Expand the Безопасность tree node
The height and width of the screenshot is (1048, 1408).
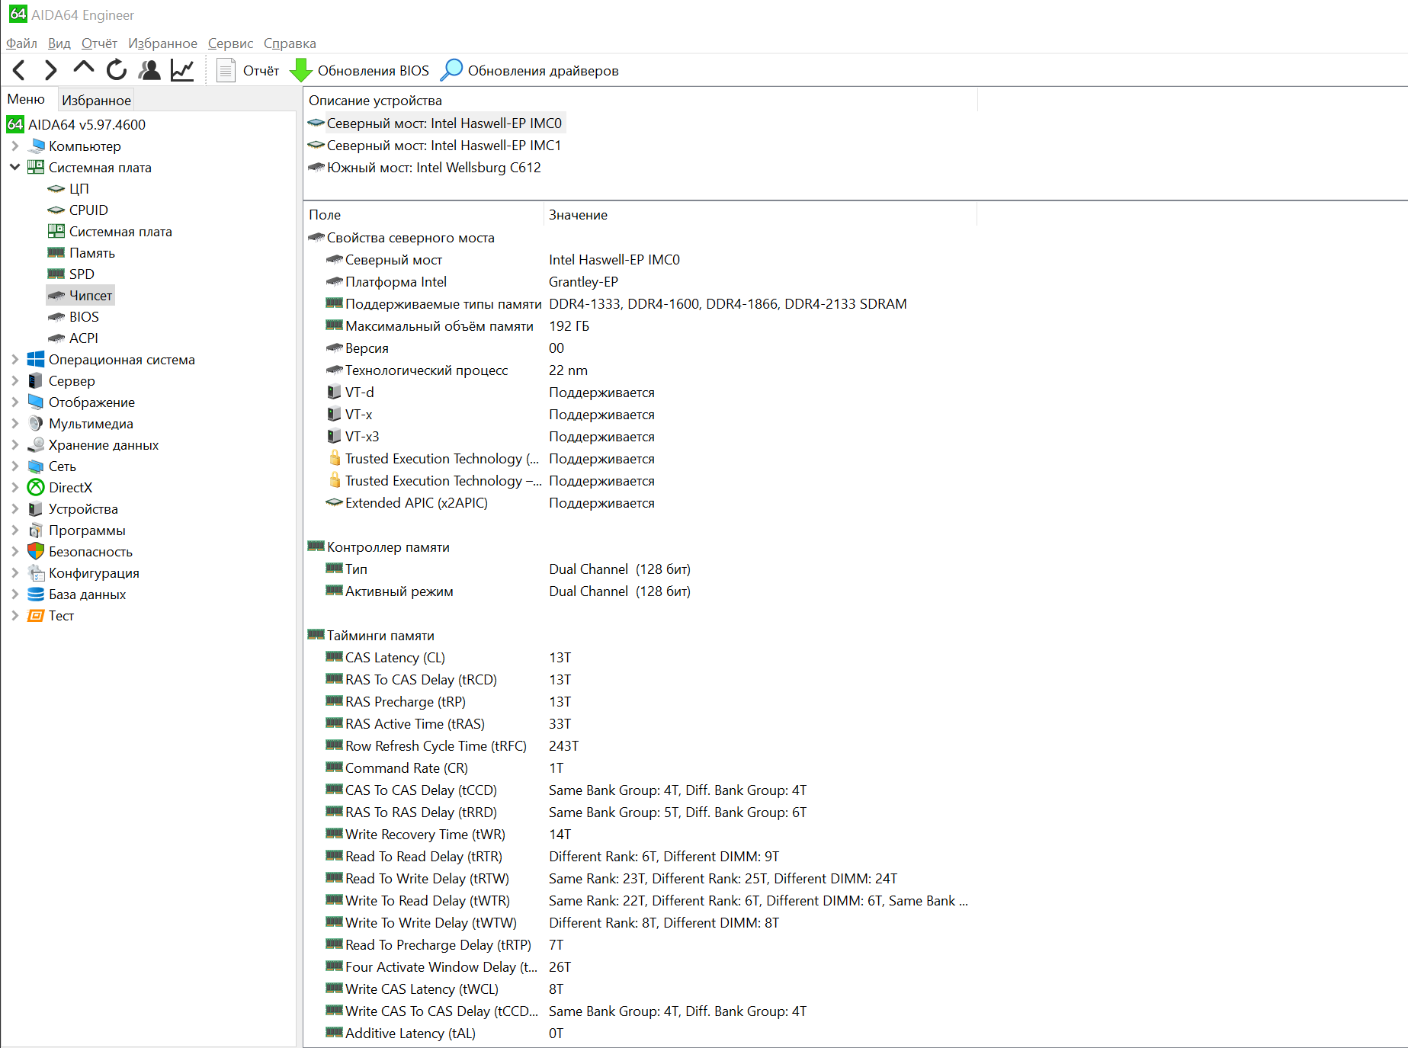[14, 551]
